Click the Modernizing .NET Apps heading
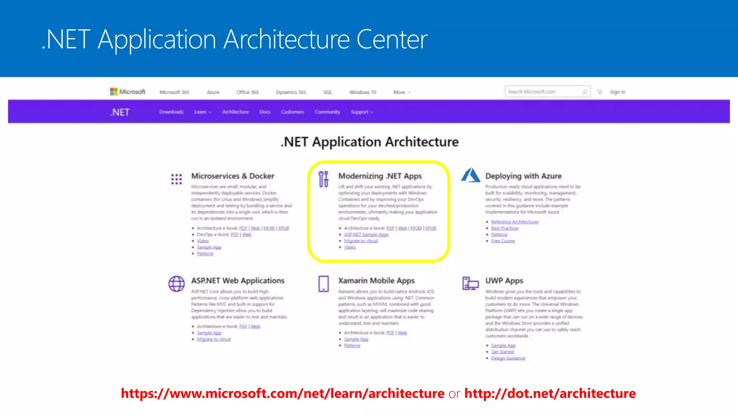The width and height of the screenshot is (738, 415). [380, 176]
